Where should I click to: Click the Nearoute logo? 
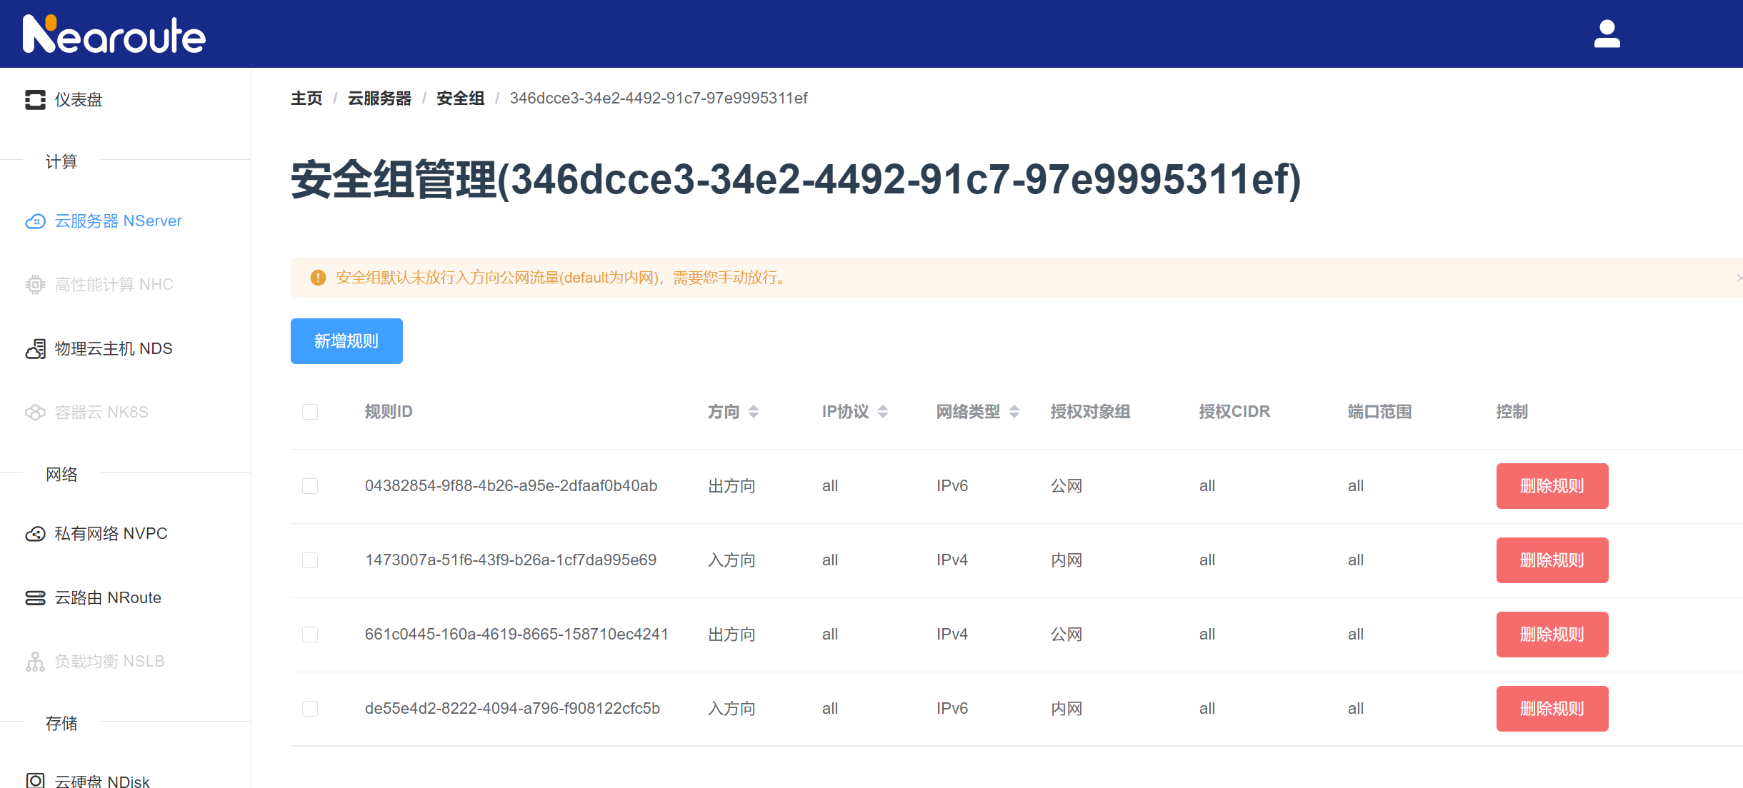click(x=114, y=34)
